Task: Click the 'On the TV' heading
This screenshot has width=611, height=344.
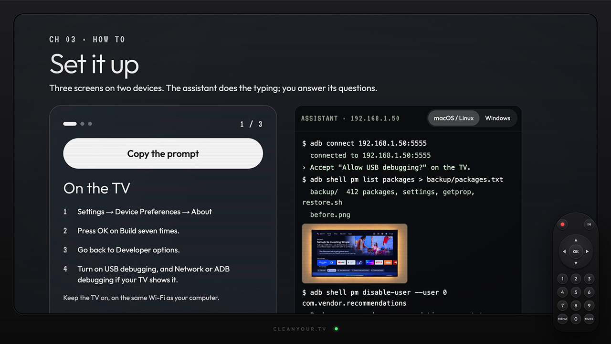Action: (97, 188)
